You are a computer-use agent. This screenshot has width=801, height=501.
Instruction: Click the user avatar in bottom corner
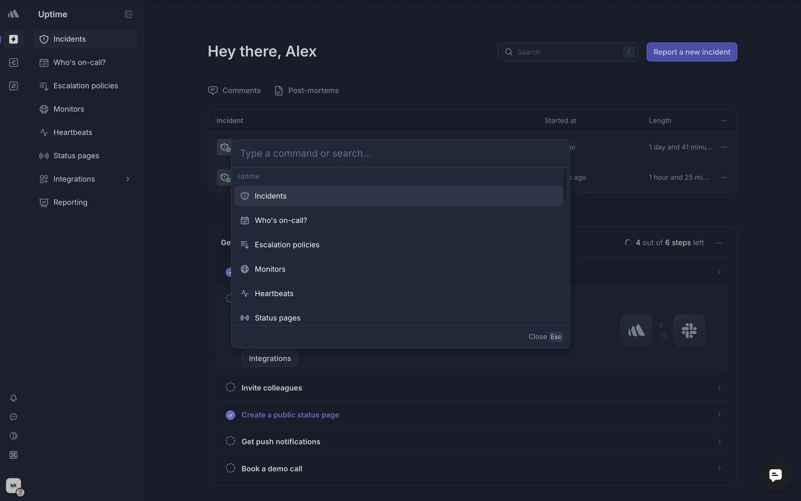point(14,486)
